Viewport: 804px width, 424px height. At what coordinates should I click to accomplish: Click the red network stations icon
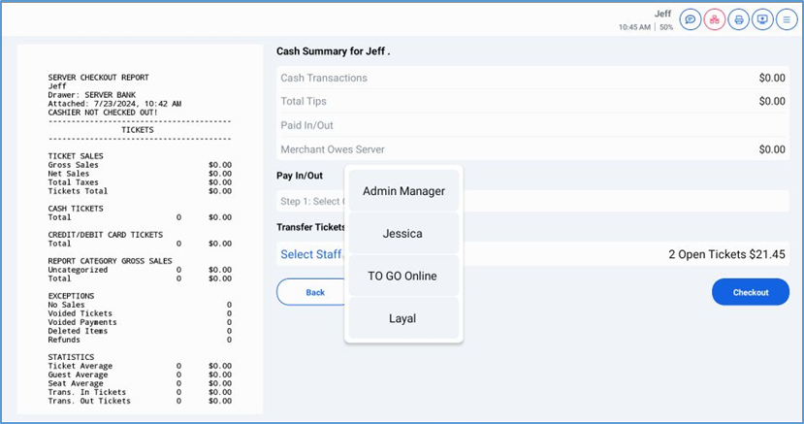point(715,19)
